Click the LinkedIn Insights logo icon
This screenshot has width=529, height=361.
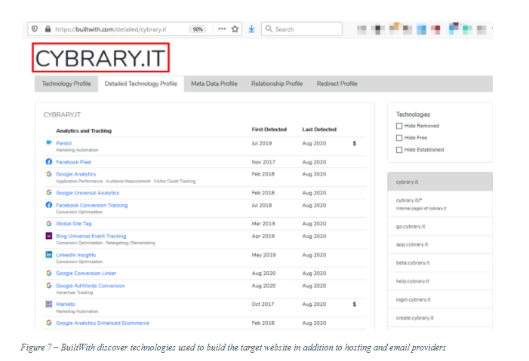coord(49,255)
